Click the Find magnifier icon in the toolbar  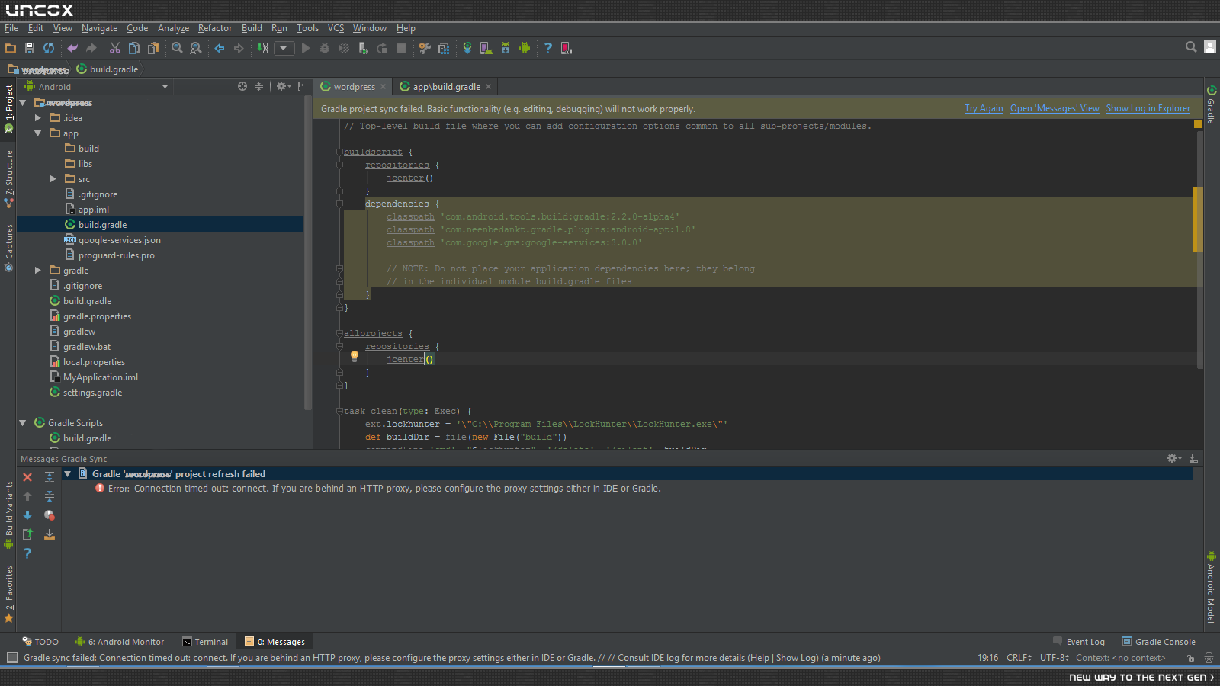click(177, 48)
